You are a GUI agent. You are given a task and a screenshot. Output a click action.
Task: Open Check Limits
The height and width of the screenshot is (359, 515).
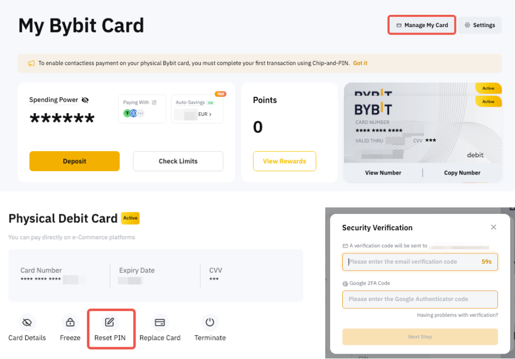178,161
